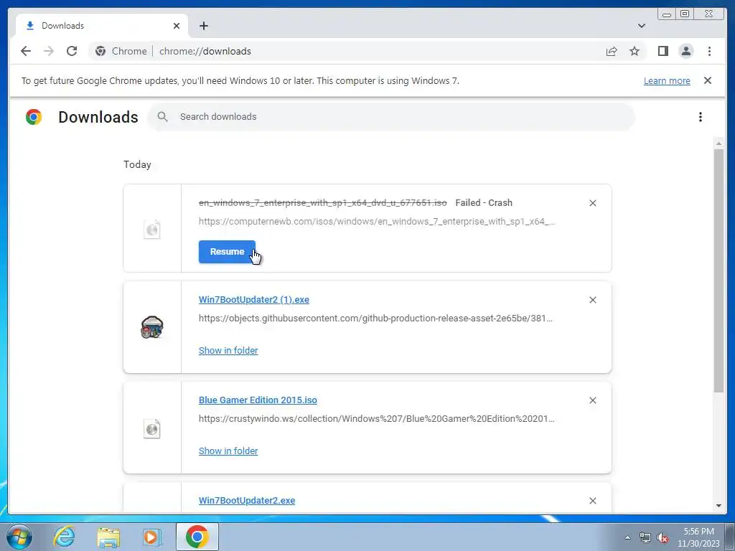This screenshot has width=735, height=551.
Task: Open the network tray icon
Action: [x=645, y=537]
